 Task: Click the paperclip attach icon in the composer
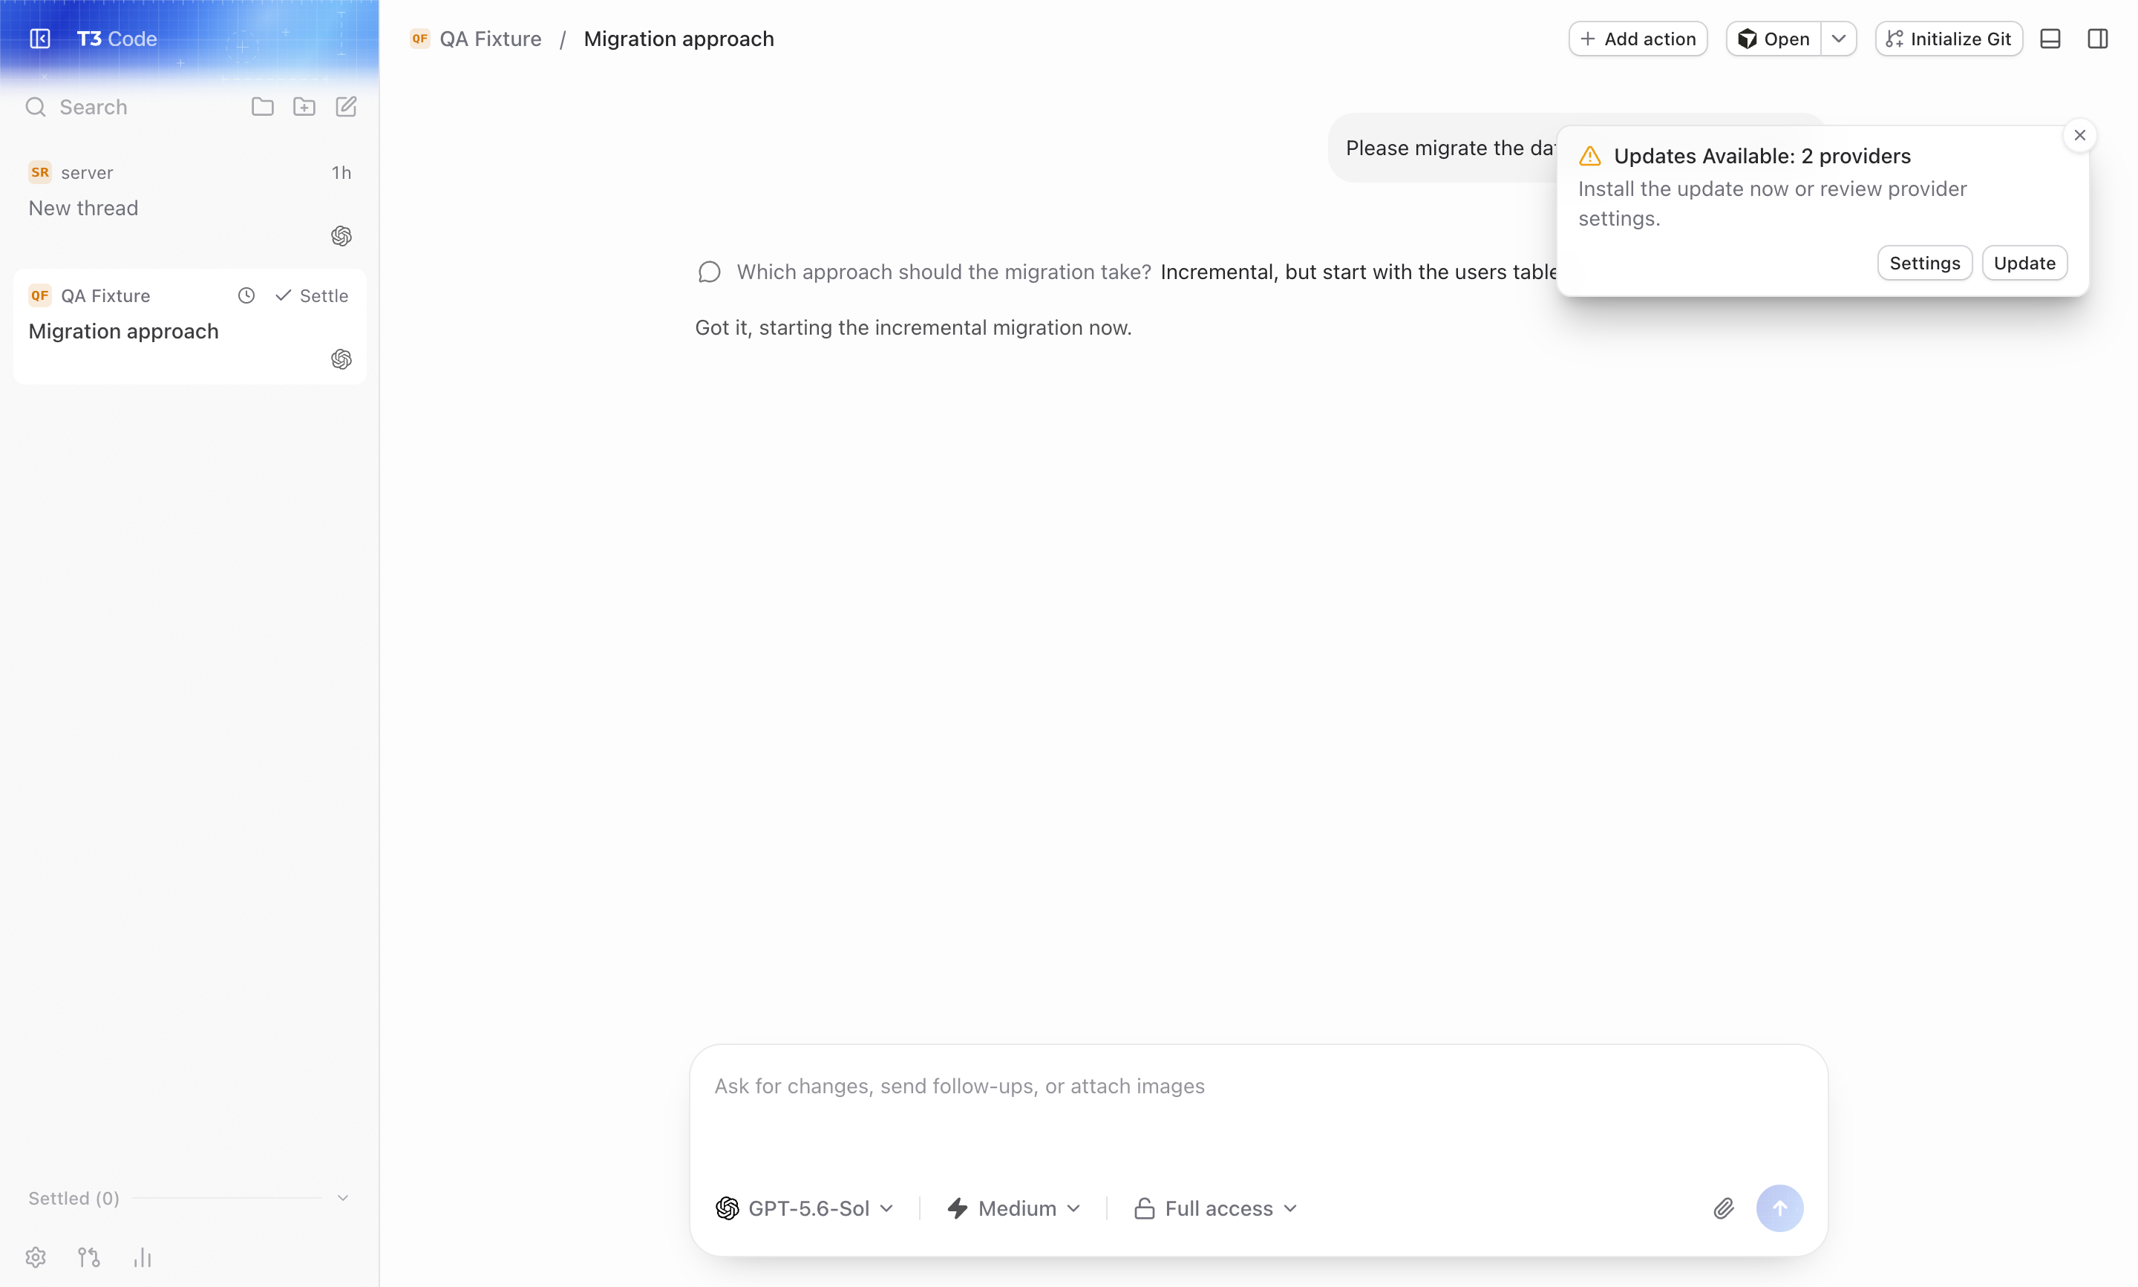tap(1722, 1208)
